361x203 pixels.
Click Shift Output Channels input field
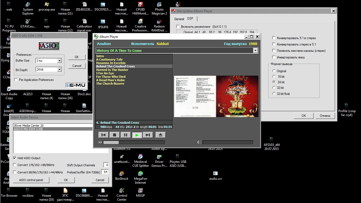click(x=106, y=165)
